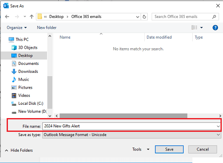
Task: Click the navigation pane vertical scrollbar thumb
Action: pos(50,92)
